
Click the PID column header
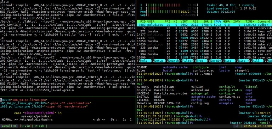click(x=143, y=21)
